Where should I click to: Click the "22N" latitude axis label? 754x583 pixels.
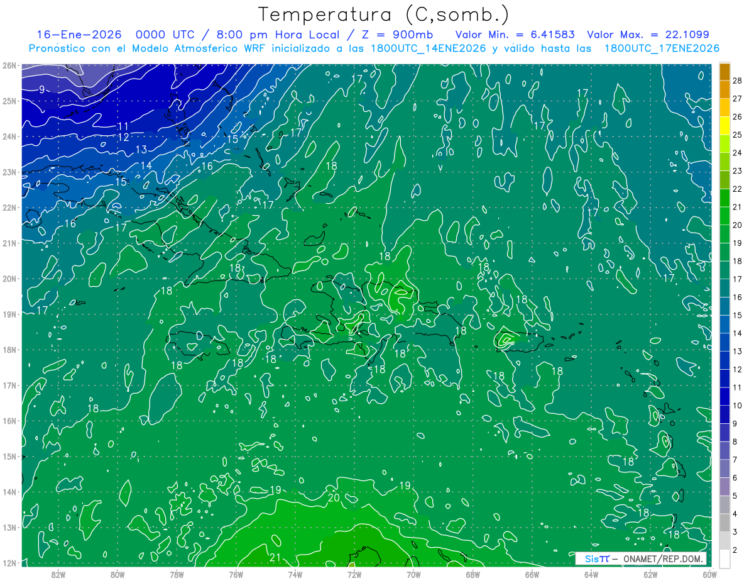(x=9, y=208)
